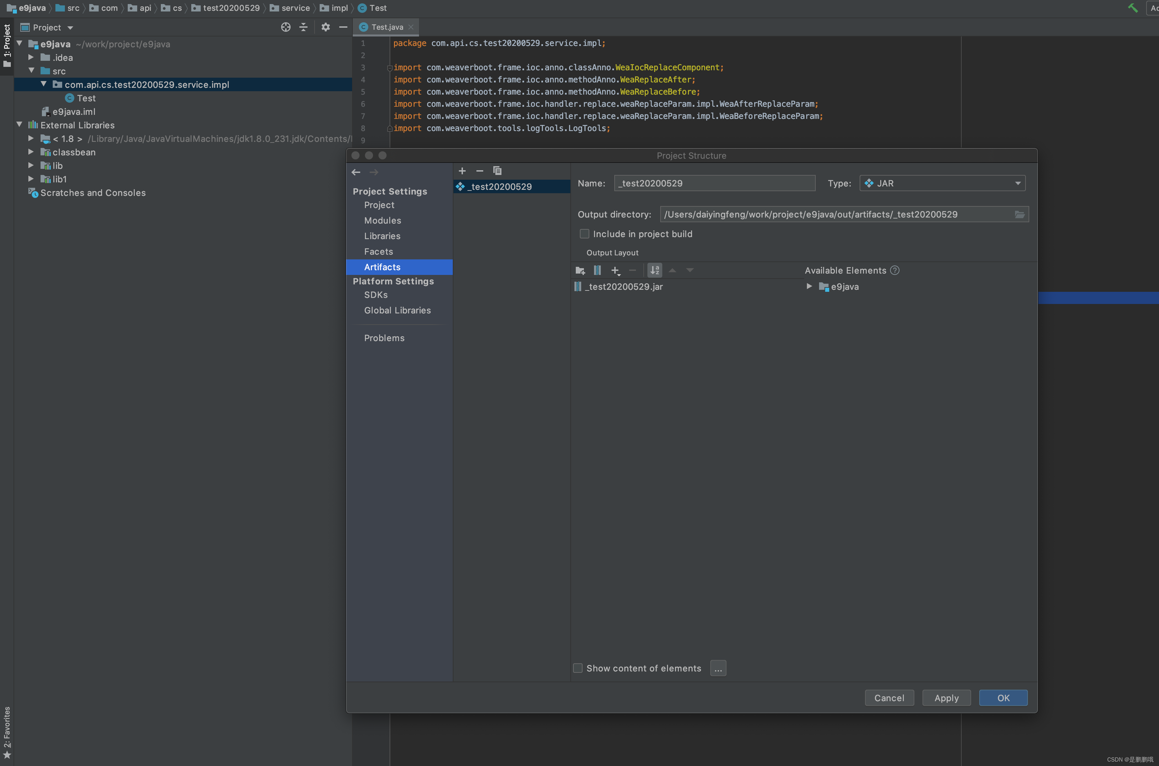Screen dimensions: 1159x766
Task: Click the back navigation arrow in Project Structure
Action: click(x=356, y=171)
